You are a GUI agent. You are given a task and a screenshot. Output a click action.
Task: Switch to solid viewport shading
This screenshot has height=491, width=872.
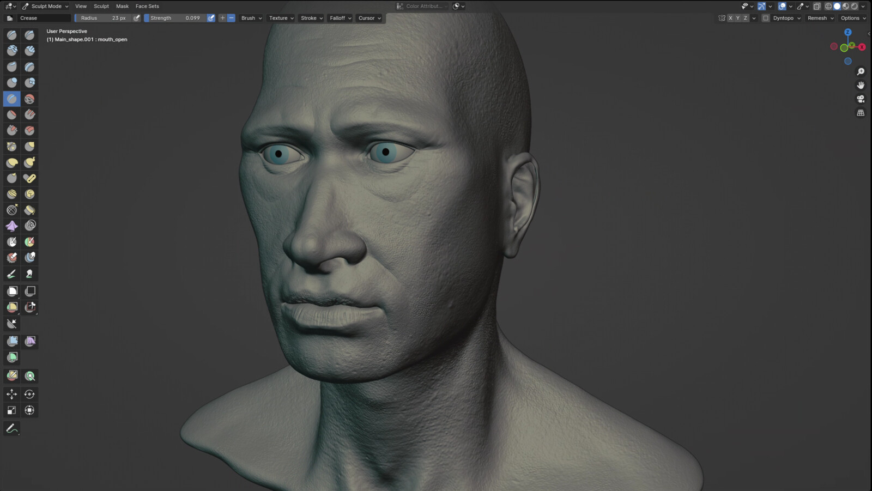837,6
